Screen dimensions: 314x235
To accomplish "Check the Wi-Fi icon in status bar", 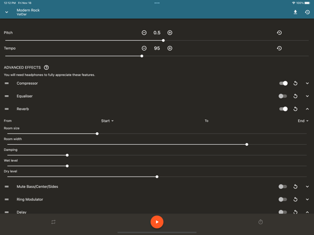I will 294,3.
